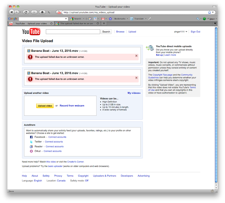This screenshot has width=225, height=203.
Task: Click the Twitter AutoShare icon
Action: pyautogui.click(x=31, y=142)
